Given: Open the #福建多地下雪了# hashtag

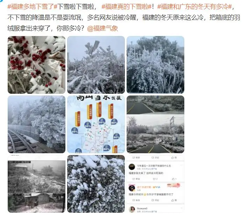Looking at the screenshot, I should [x=32, y=7].
